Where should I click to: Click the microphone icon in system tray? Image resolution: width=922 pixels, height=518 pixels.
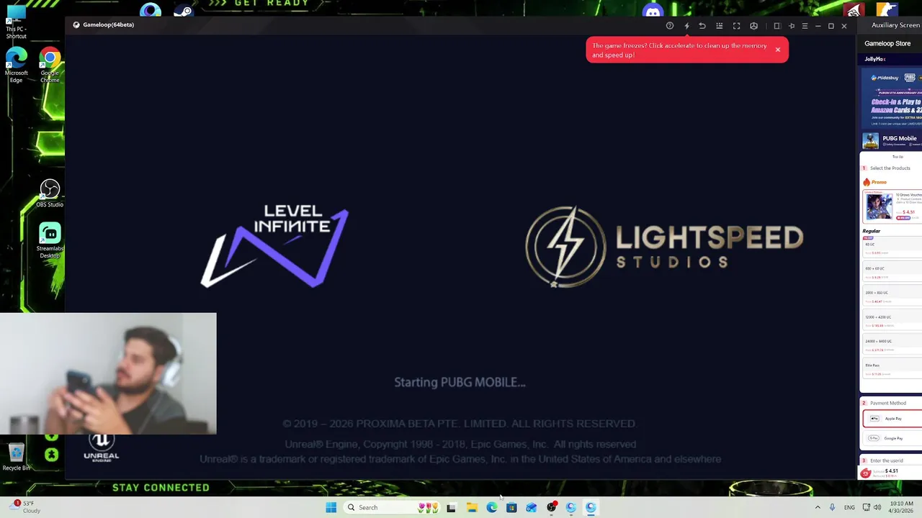coord(832,507)
